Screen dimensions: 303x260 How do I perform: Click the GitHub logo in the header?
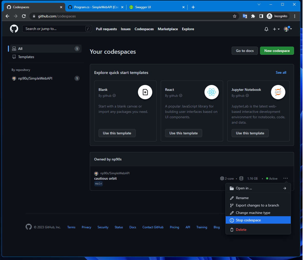coord(14,29)
